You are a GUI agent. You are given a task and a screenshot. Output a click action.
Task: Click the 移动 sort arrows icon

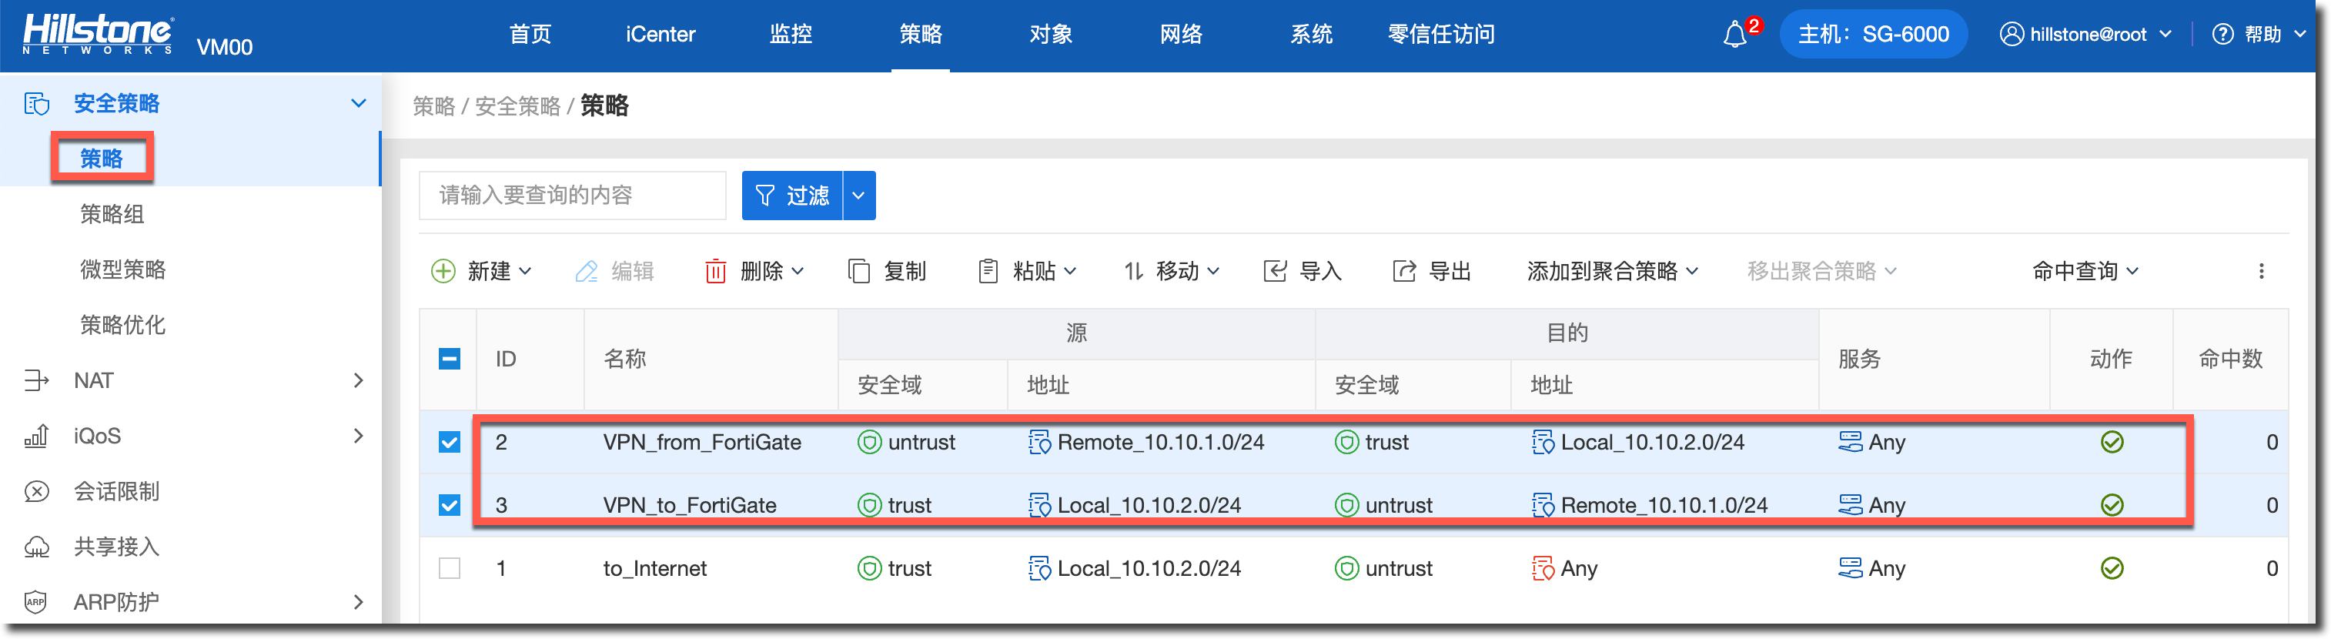[x=1134, y=271]
